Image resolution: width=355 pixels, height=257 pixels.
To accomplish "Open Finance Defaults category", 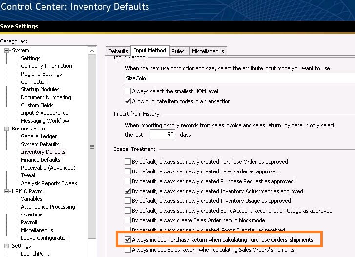I will [x=41, y=160].
